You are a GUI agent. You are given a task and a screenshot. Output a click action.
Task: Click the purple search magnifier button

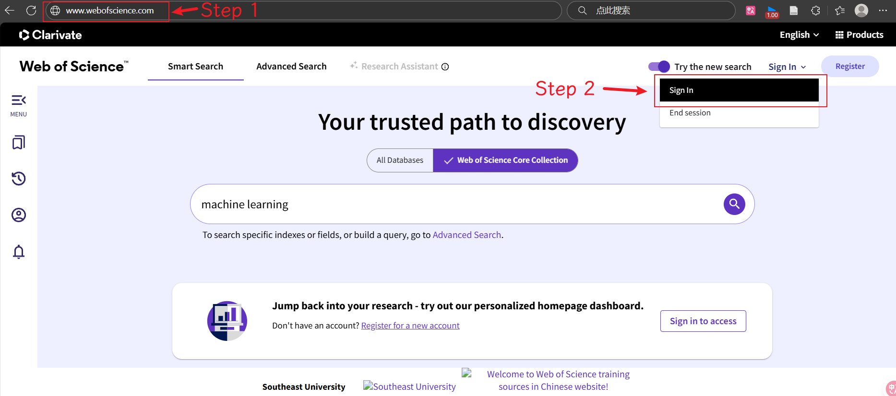pos(734,204)
